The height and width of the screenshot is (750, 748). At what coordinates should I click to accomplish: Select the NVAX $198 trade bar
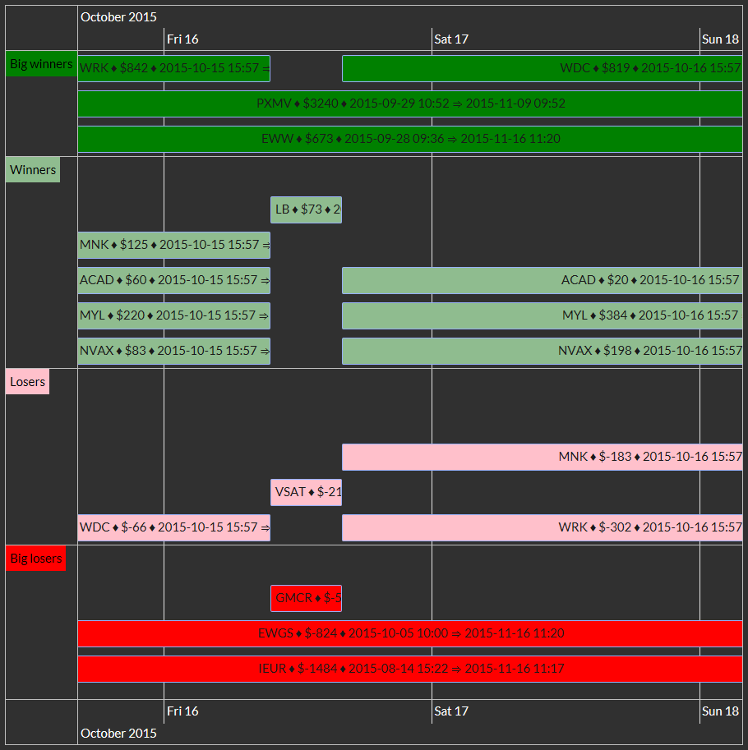(x=543, y=351)
